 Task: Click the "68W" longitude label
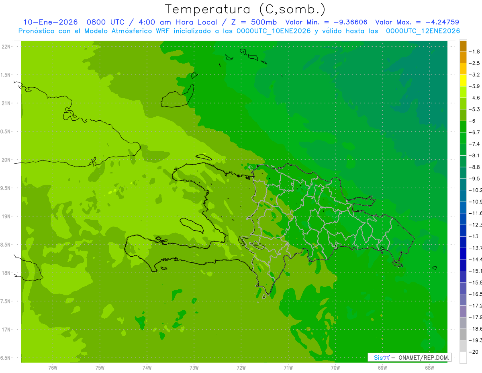coord(429,367)
